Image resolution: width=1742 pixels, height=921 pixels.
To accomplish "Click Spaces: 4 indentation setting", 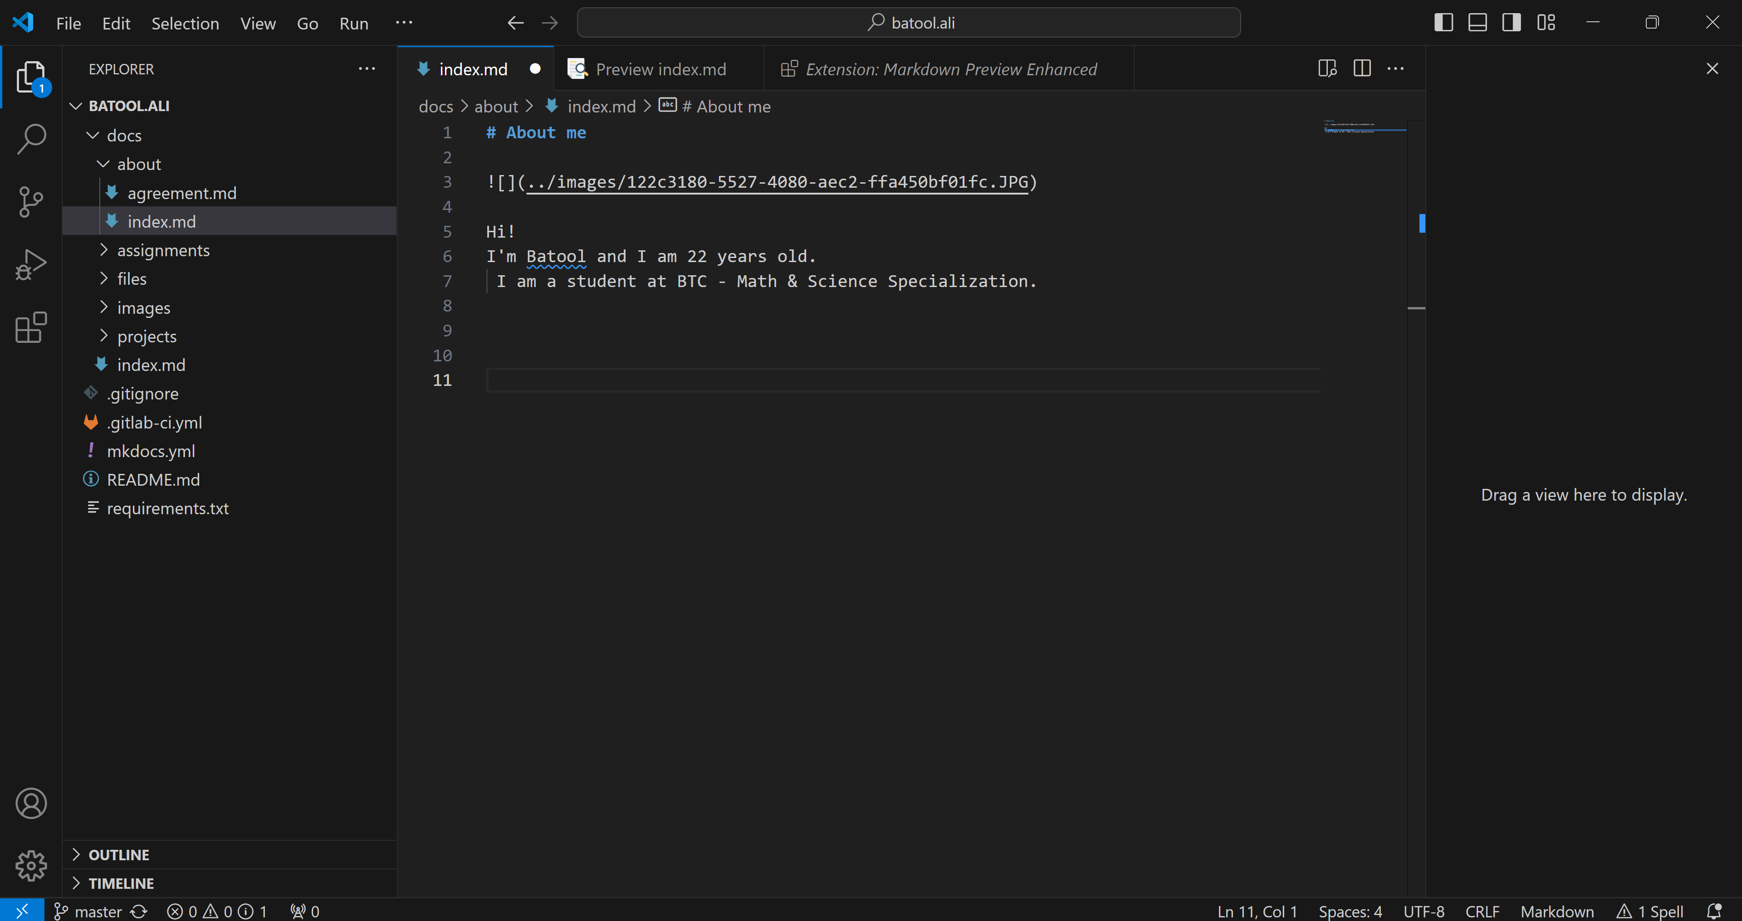I will coord(1350,911).
